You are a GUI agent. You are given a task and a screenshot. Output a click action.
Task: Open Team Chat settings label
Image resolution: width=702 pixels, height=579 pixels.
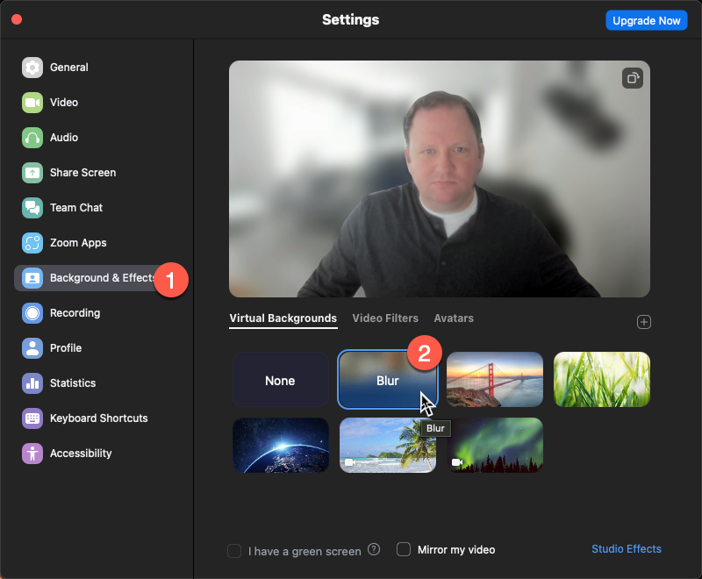coord(76,208)
